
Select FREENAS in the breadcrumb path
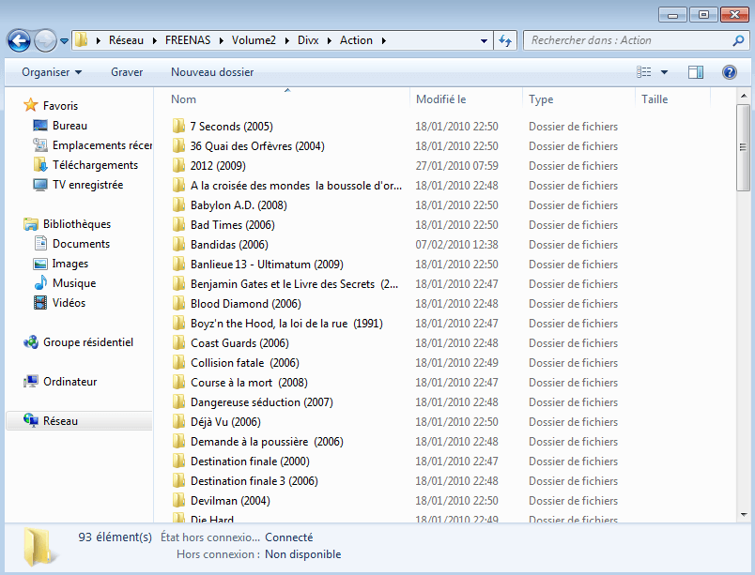click(188, 40)
